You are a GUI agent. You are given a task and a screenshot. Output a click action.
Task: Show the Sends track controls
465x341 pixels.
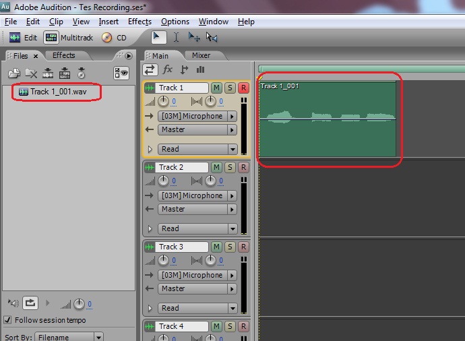click(185, 69)
